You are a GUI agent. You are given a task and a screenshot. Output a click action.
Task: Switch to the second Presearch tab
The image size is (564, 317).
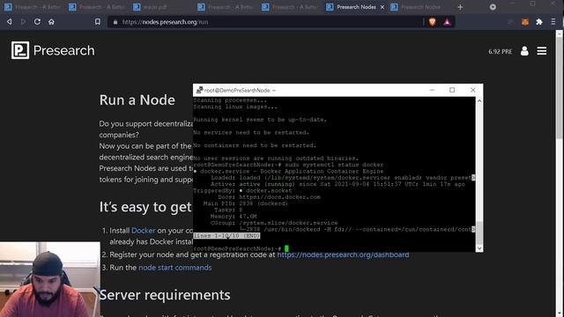97,7
